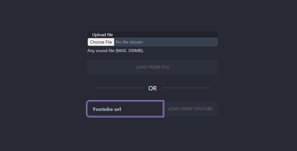Load the video with LOAD FROM YOUTUBE
The width and height of the screenshot is (297, 151).
[x=190, y=109]
